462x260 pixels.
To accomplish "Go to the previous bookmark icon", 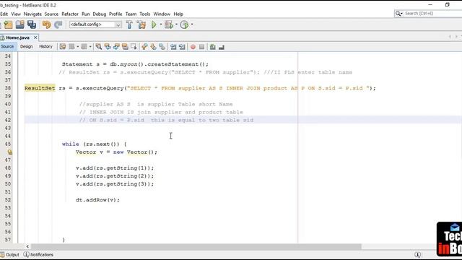I will [x=144, y=47].
